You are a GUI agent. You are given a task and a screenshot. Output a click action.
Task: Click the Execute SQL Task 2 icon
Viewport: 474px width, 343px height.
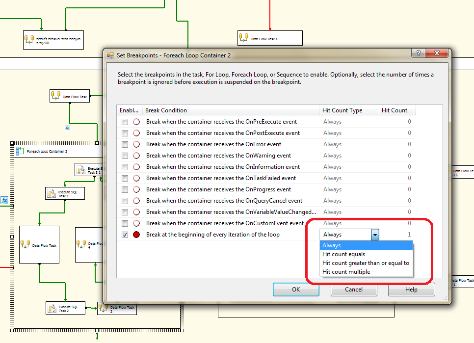pyautogui.click(x=53, y=308)
